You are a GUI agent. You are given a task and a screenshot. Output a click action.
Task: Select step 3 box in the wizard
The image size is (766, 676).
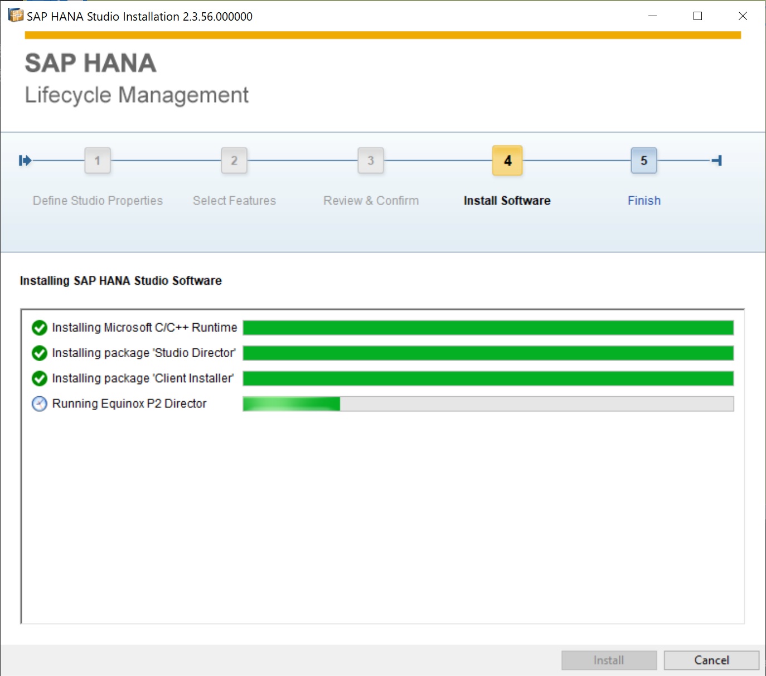point(371,161)
